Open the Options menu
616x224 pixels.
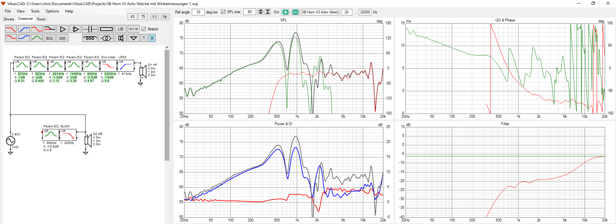point(52,11)
